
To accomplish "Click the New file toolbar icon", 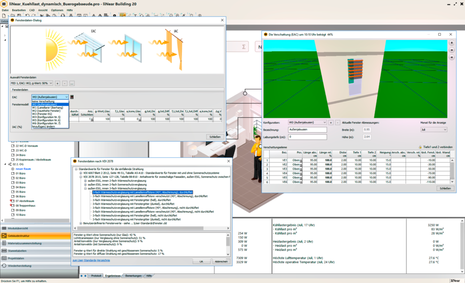I will [x=4, y=15].
